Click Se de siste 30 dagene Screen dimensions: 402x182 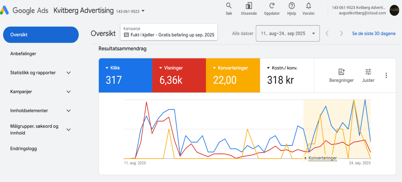pos(374,33)
